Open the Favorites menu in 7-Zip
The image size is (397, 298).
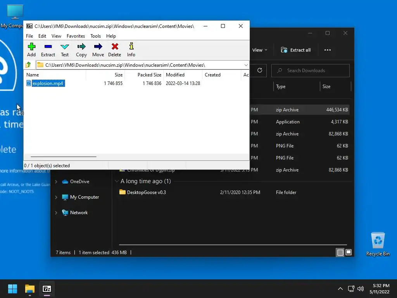(76, 36)
